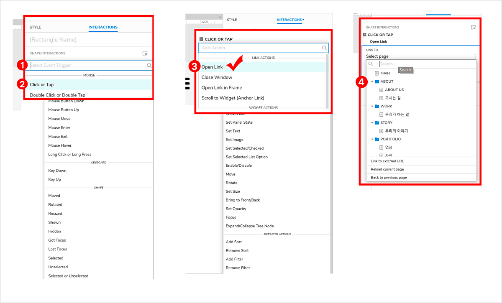
Task: Select the Open Link action
Action: click(x=262, y=67)
